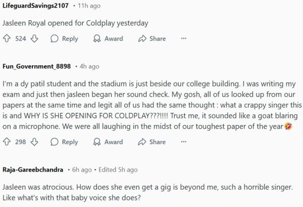Open more options for LifeguardSavings2107's comment
Screen dimensions: 303x207
click(184, 38)
